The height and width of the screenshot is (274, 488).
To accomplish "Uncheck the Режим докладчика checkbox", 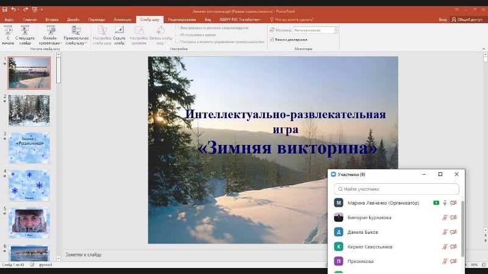I will pyautogui.click(x=272, y=39).
